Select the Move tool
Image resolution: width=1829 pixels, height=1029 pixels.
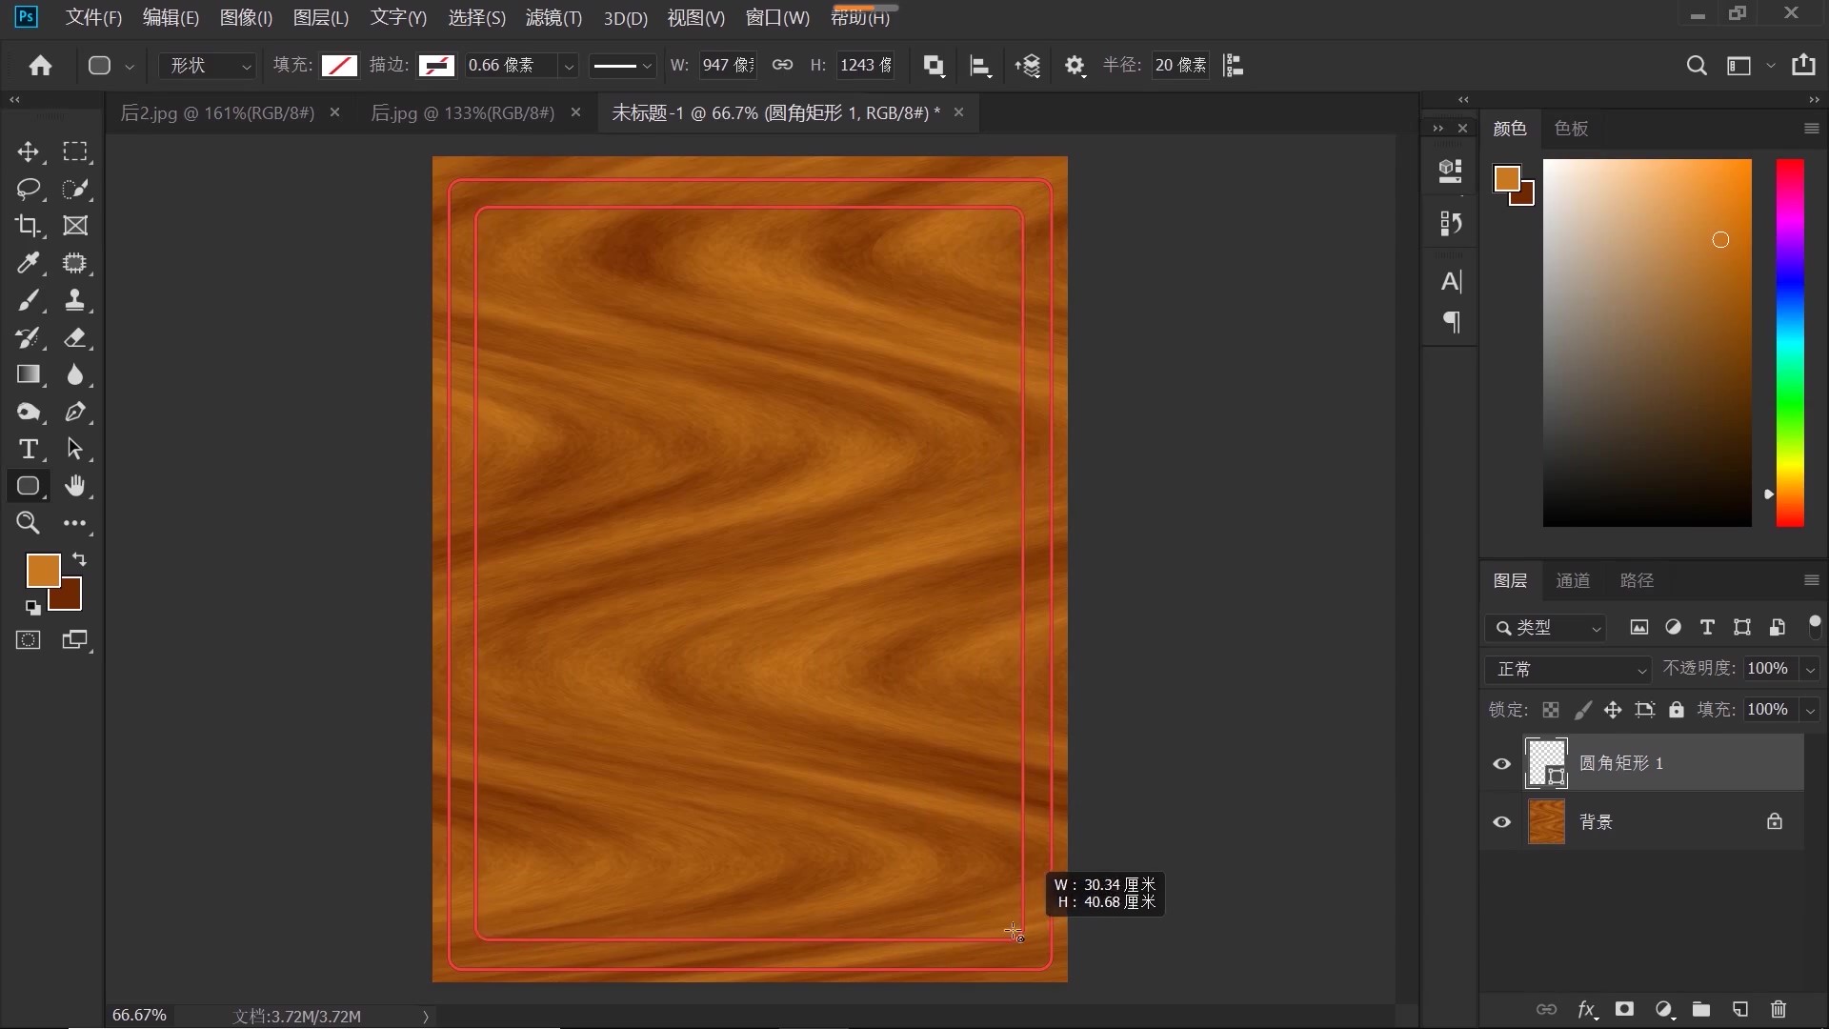pyautogui.click(x=28, y=152)
